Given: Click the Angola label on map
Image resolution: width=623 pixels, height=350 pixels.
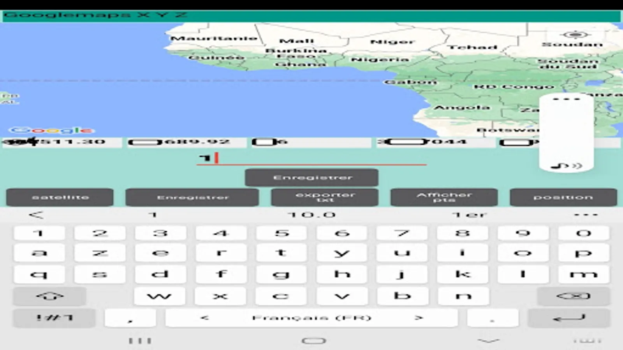Looking at the screenshot, I should (462, 107).
